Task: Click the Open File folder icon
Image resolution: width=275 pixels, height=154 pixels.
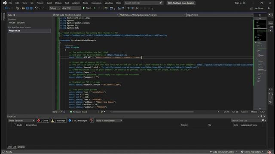Action: [23, 8]
